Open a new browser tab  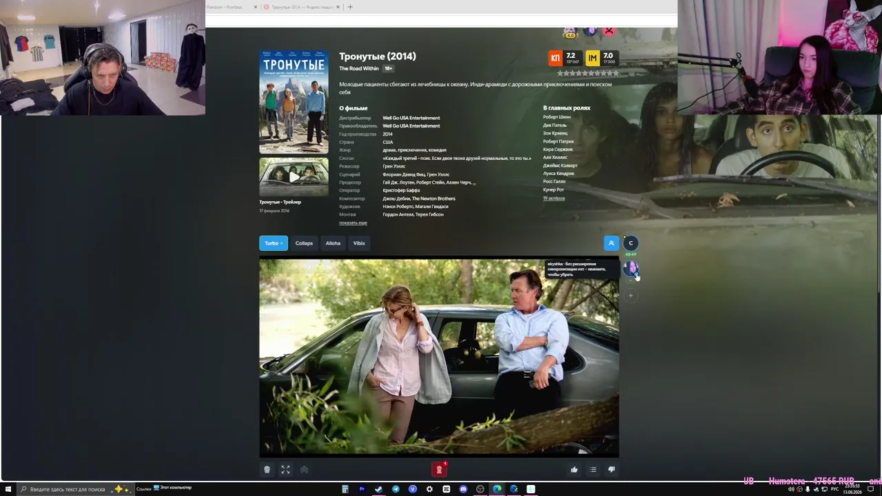350,7
